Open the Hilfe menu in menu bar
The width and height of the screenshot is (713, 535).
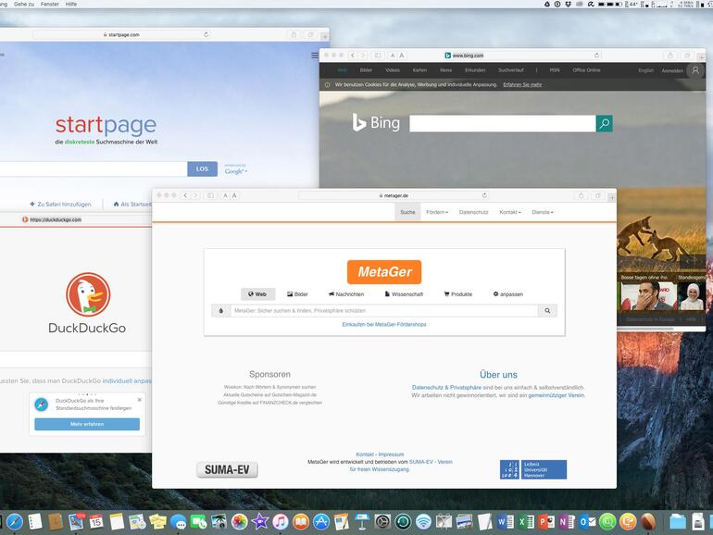tap(71, 4)
